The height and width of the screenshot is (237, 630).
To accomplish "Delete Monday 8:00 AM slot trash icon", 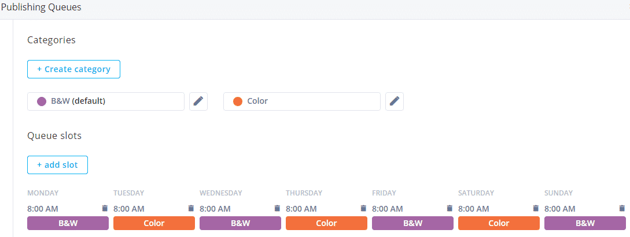I will [x=105, y=208].
